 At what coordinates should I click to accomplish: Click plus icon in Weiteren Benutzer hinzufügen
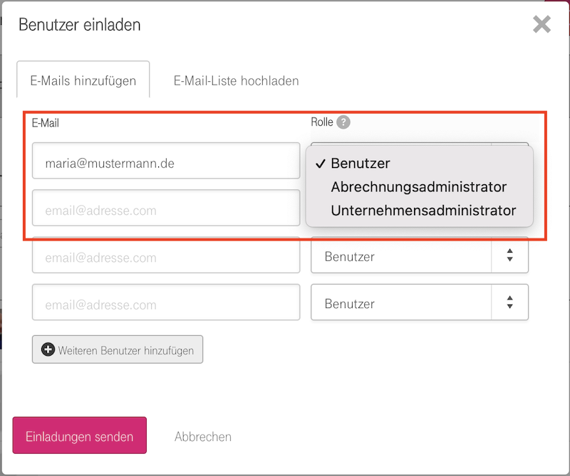tap(48, 350)
